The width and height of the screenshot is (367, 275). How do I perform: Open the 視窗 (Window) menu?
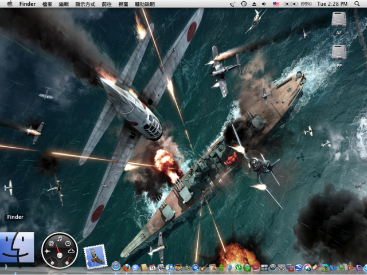point(123,4)
